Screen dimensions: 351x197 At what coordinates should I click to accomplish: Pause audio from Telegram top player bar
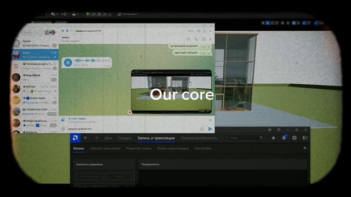tap(67, 31)
